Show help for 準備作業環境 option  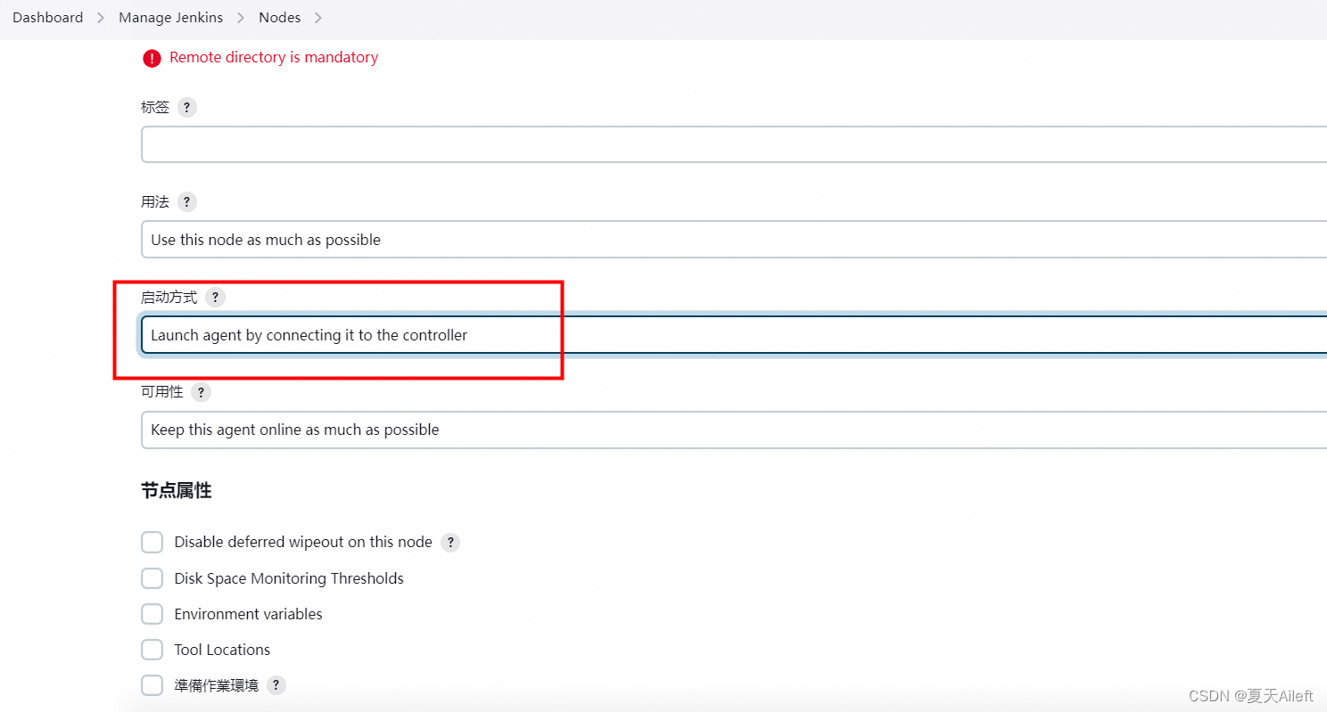point(276,685)
